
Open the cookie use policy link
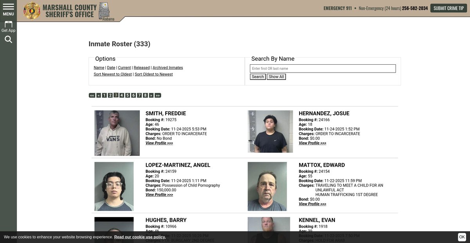point(140,237)
